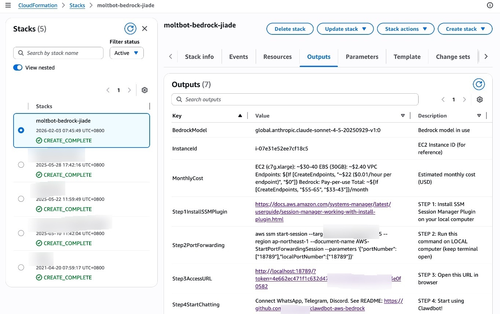This screenshot has height=314, width=500.
Task: Click the Delete stack button
Action: click(x=290, y=29)
